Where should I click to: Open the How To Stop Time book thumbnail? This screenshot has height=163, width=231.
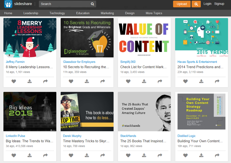coord(87,112)
